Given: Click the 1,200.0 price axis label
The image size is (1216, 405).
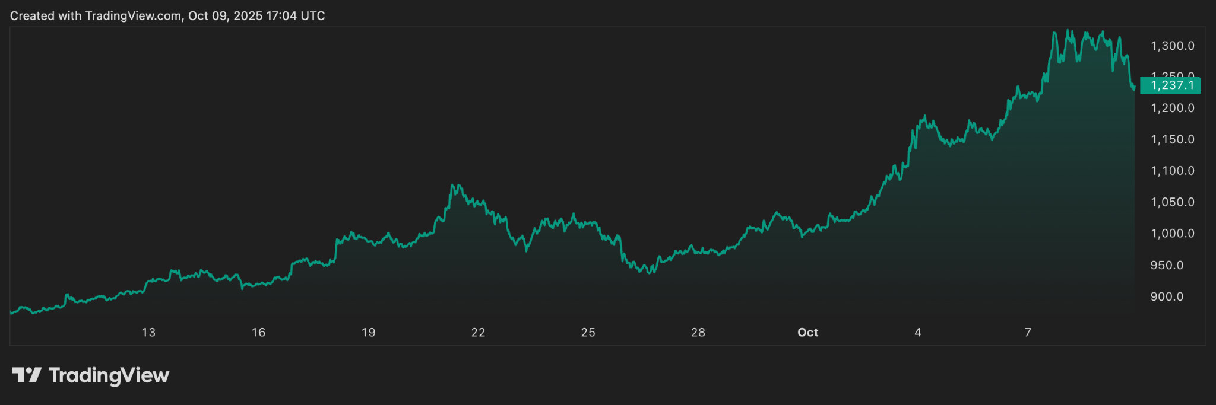Looking at the screenshot, I should 1172,109.
